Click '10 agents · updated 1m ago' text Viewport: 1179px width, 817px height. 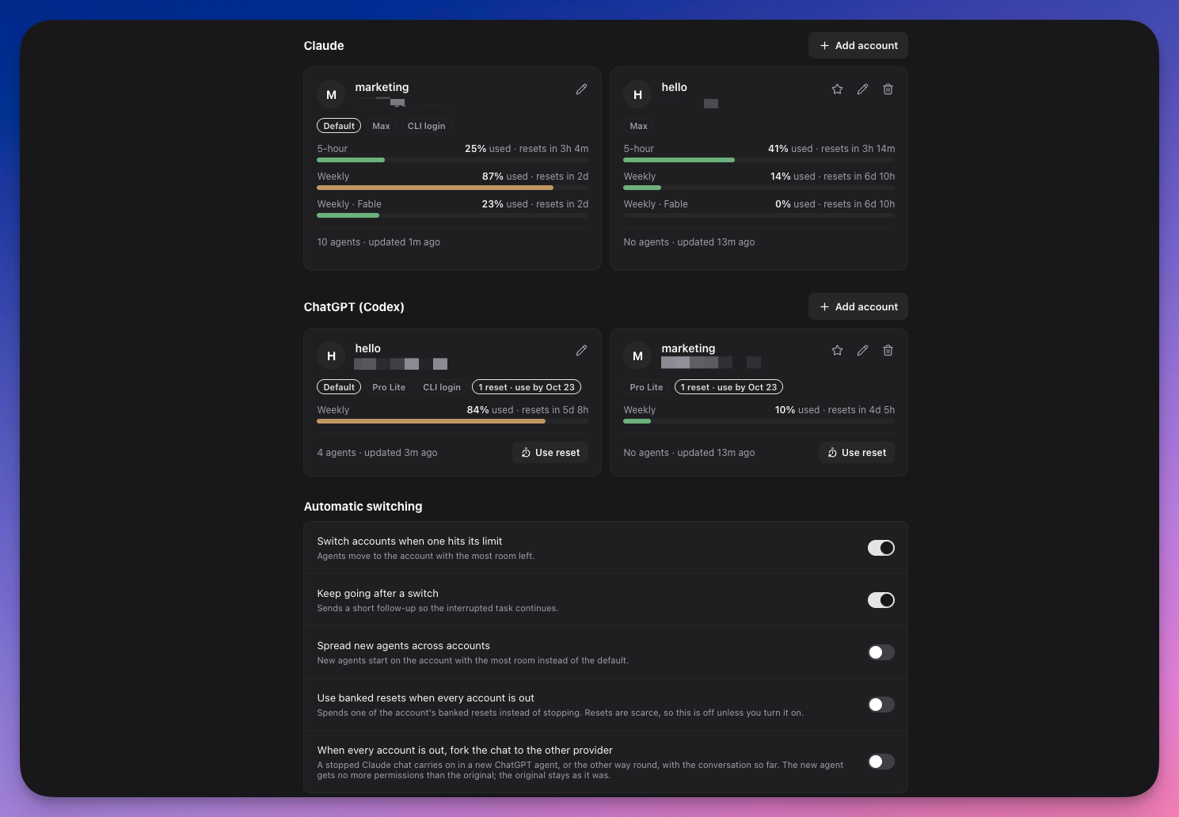click(378, 242)
